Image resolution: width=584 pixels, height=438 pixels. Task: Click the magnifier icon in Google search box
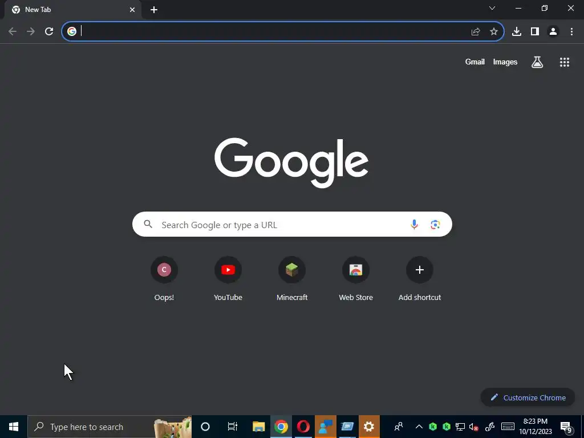tap(148, 224)
